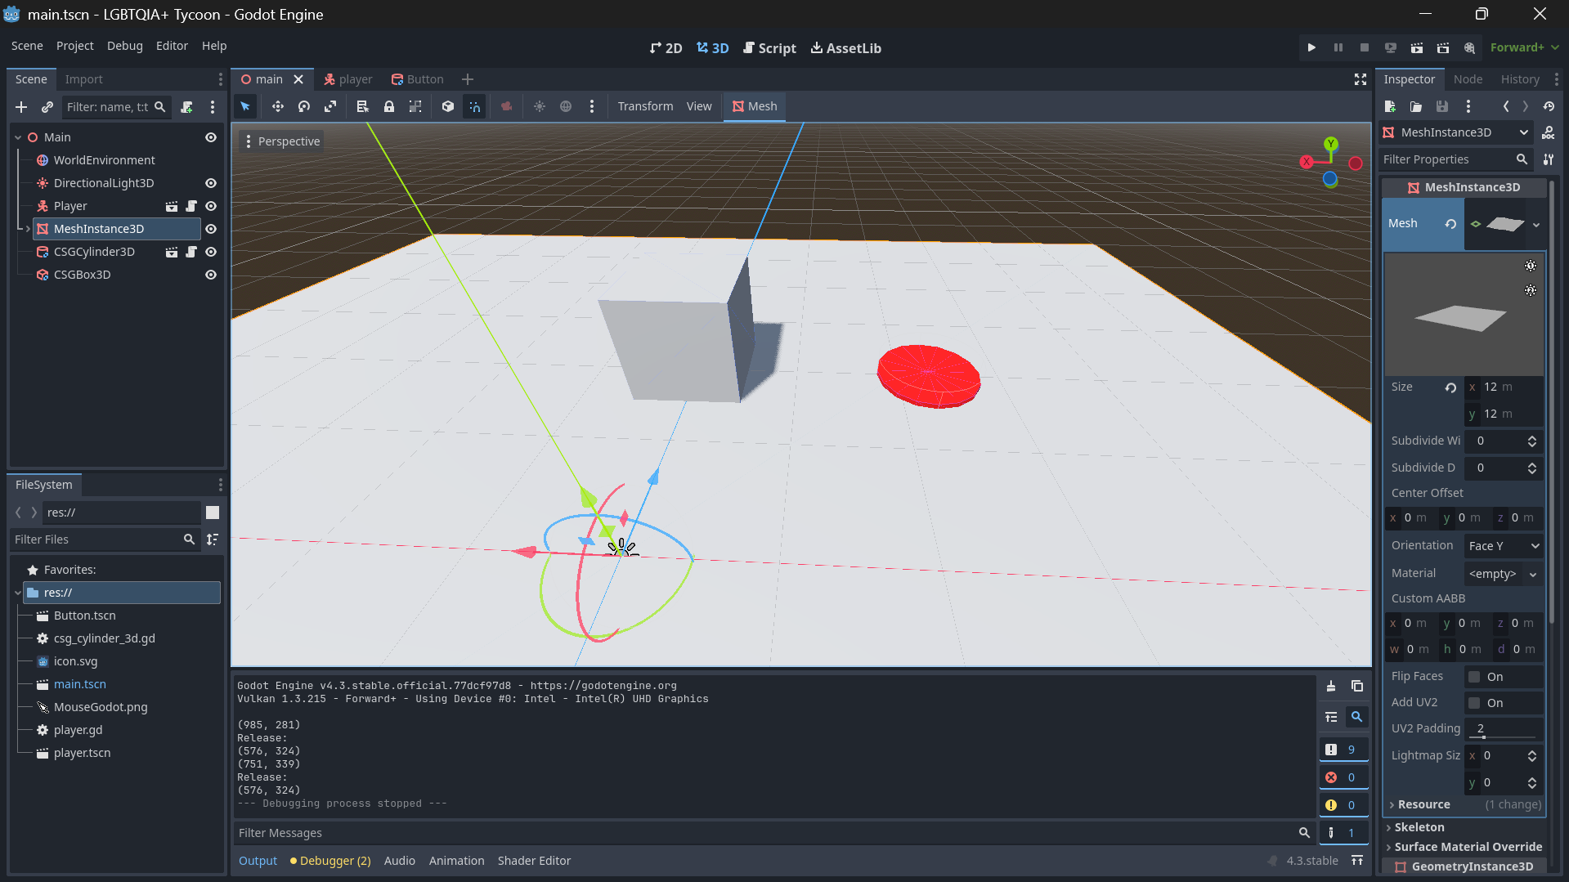Select the Move Mode tool in 3D toolbar
The height and width of the screenshot is (882, 1569).
pyautogui.click(x=278, y=106)
